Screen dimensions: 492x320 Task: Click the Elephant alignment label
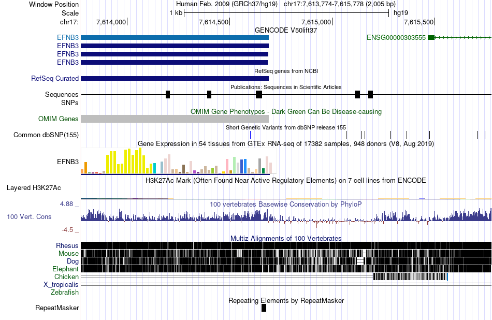[66, 269]
